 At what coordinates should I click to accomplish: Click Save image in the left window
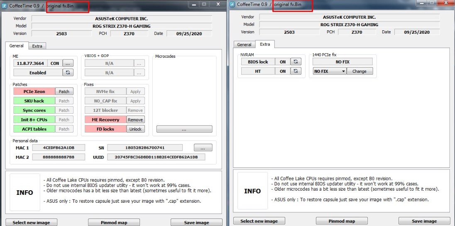click(196, 222)
